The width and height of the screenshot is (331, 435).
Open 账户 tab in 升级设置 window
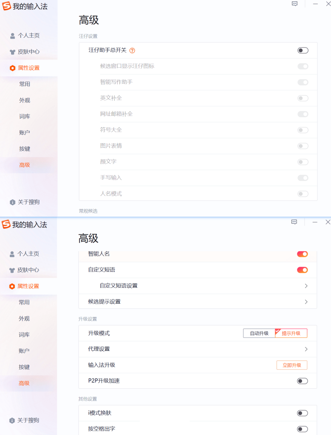tap(24, 351)
